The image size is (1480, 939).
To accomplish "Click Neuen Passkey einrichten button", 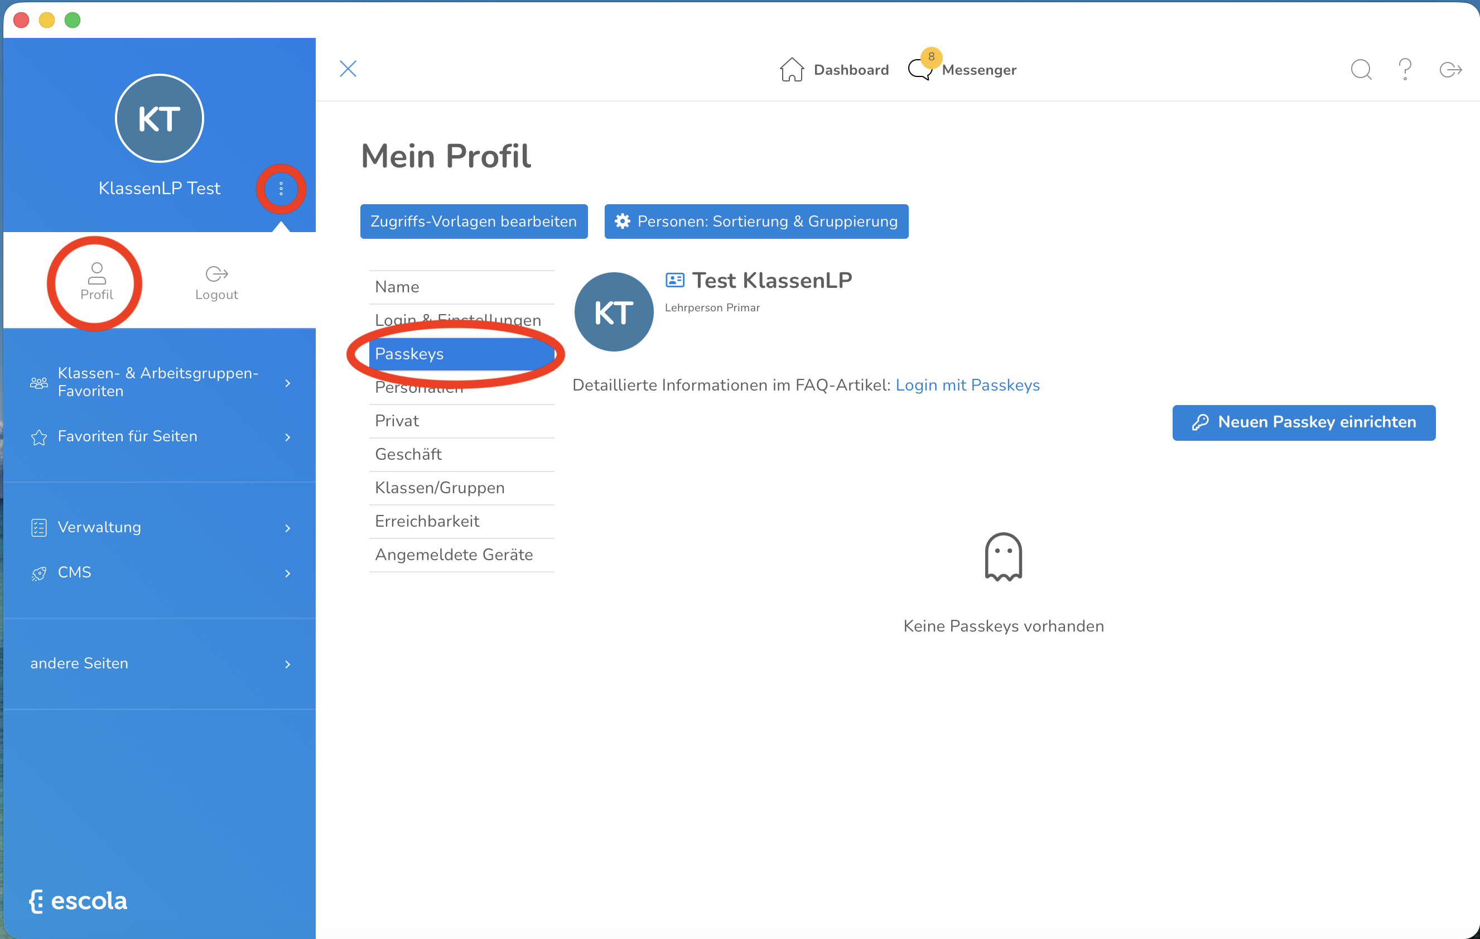I will coord(1304,422).
